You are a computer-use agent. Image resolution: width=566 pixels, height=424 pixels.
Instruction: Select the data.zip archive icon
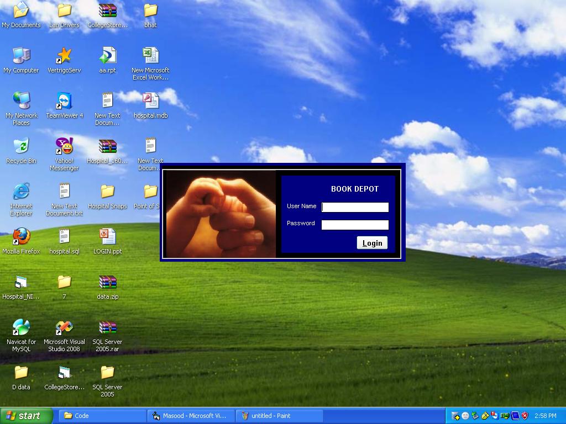click(x=108, y=287)
